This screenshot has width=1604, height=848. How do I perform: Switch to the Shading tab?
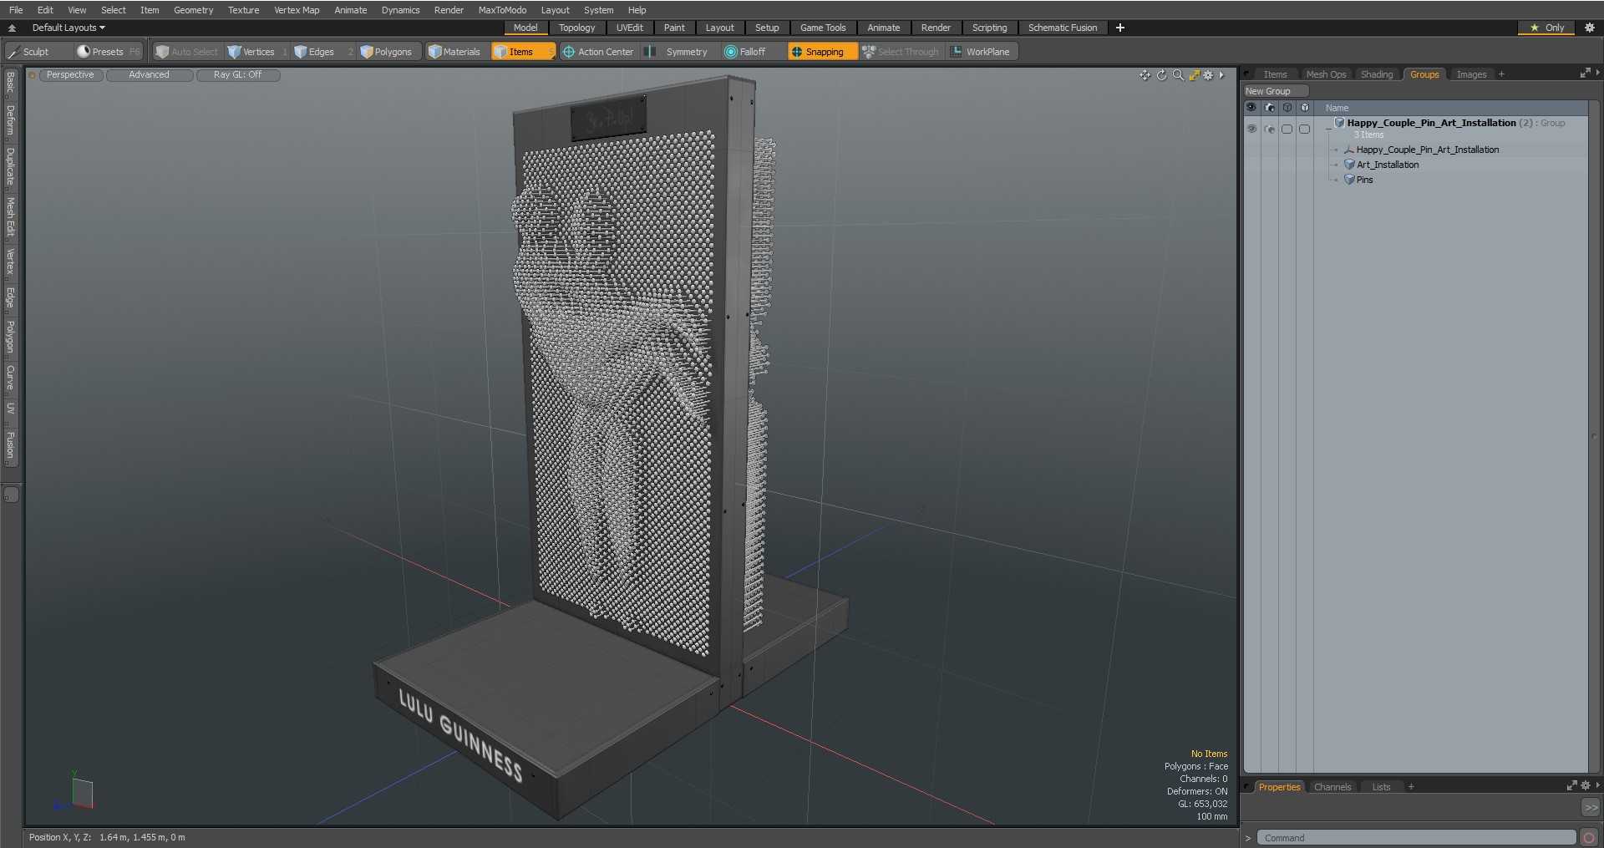[1376, 74]
